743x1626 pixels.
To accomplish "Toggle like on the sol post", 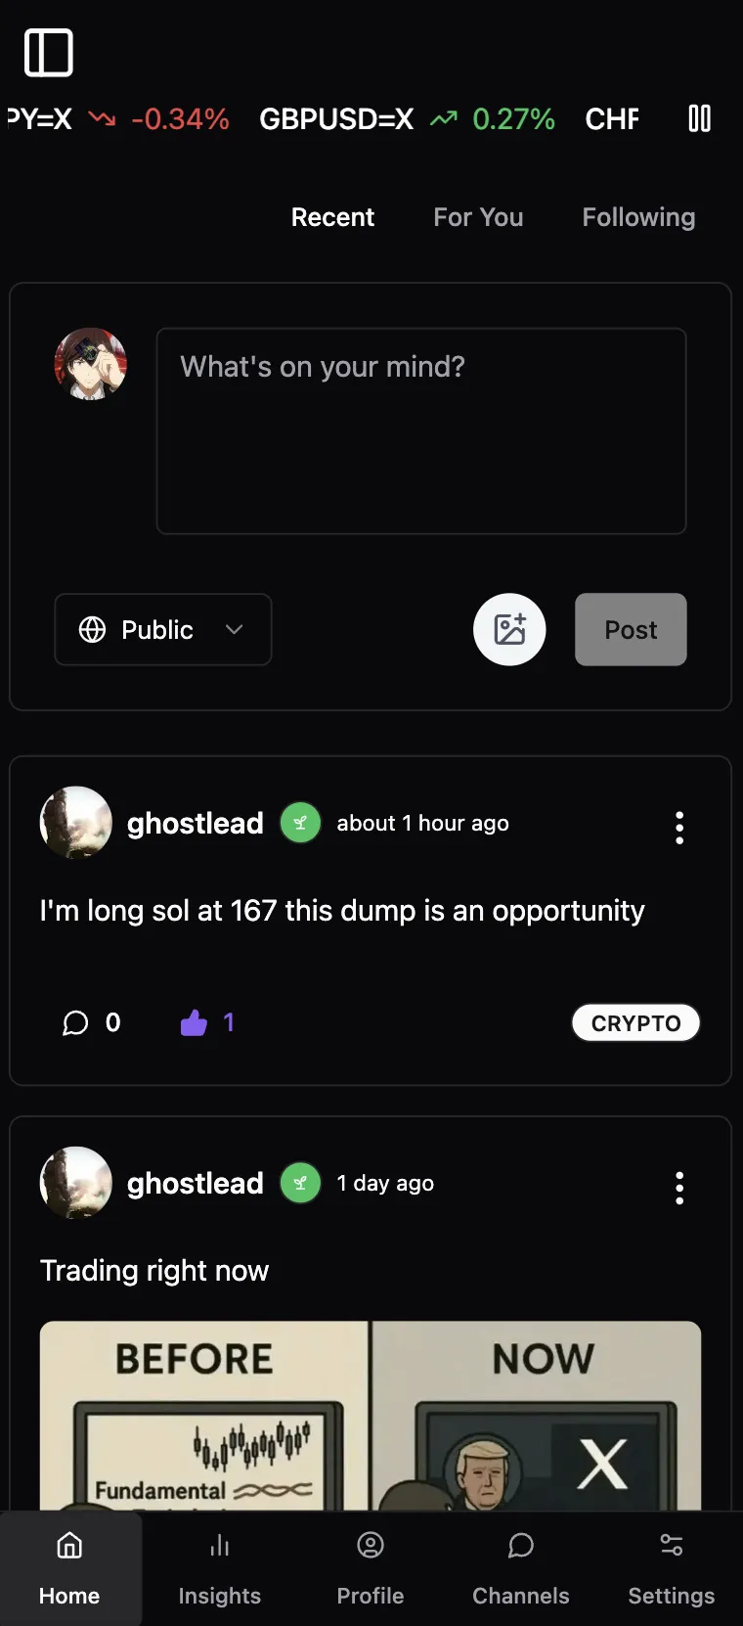I will coord(195,1023).
